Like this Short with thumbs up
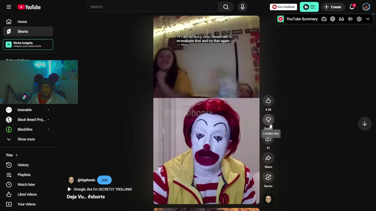The width and height of the screenshot is (376, 211). 268,101
